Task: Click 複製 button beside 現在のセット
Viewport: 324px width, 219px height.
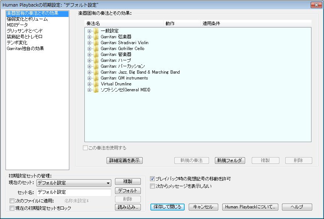Action: tap(128, 181)
